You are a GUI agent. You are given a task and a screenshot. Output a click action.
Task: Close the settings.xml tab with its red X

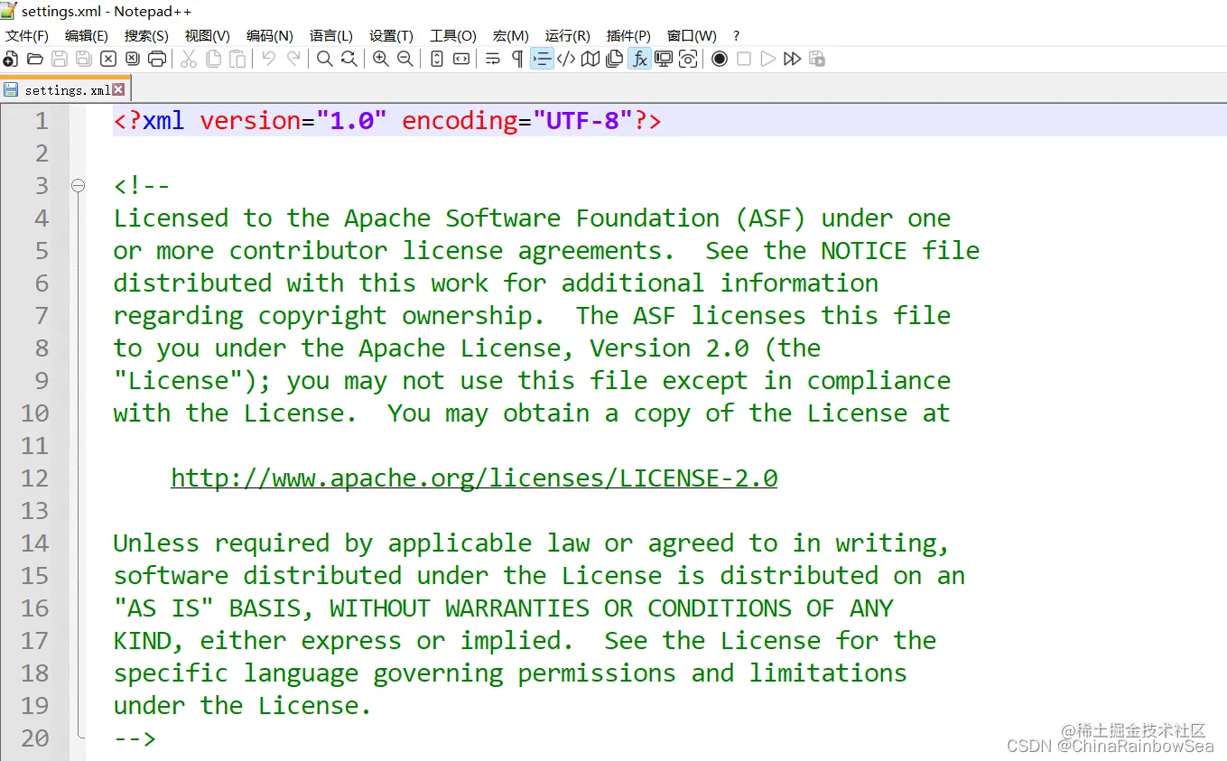117,89
